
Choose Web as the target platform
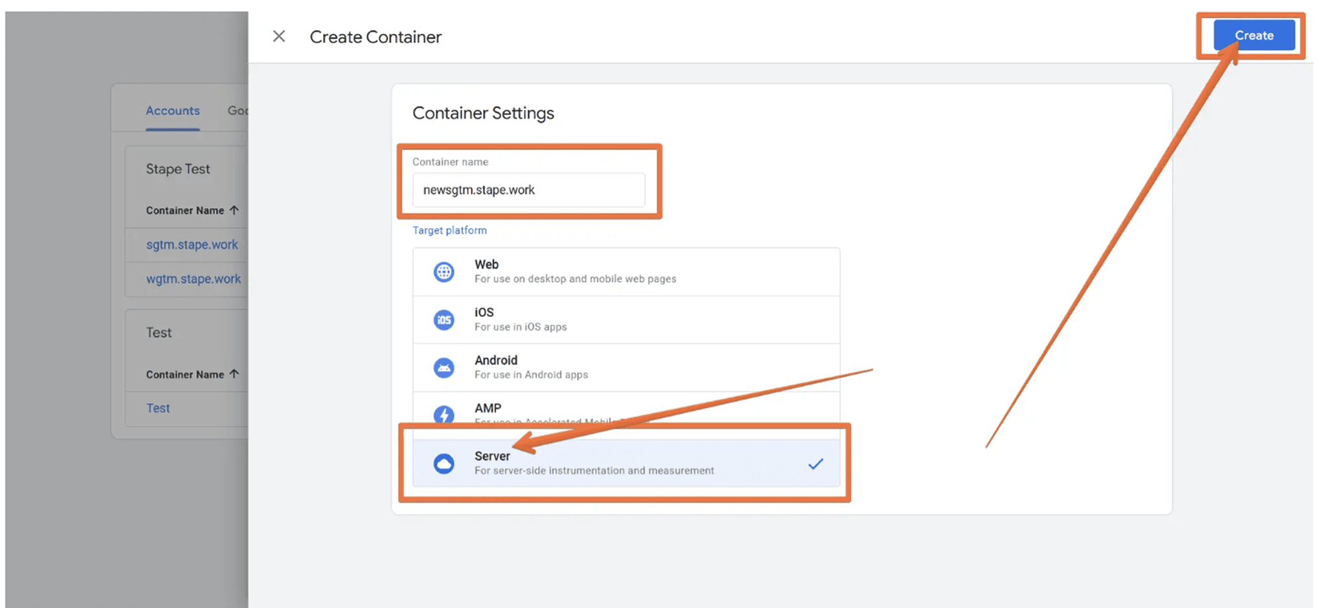pyautogui.click(x=584, y=271)
